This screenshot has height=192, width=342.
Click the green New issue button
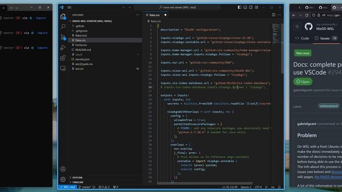303,53
